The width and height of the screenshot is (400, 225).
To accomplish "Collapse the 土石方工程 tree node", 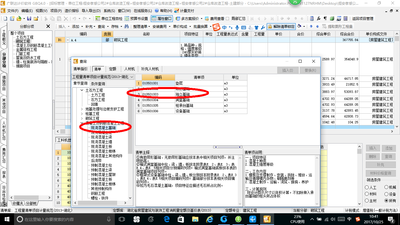I will [x=82, y=90].
